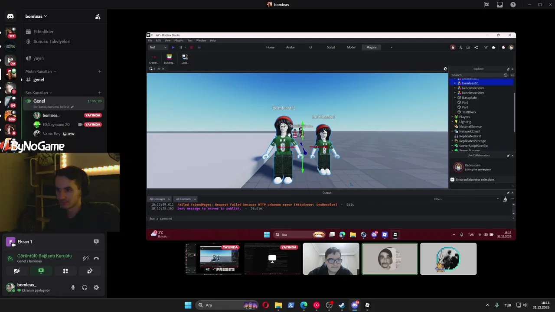The image size is (555, 312).
Task: Open the All Contexts output filter
Action: point(186,199)
